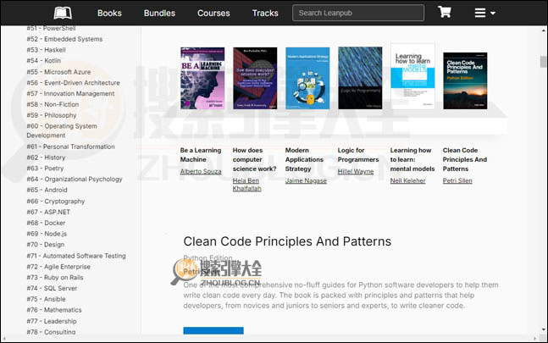548x343 pixels.
Task: Select #52 - Embedded Systems category
Action: [64, 39]
